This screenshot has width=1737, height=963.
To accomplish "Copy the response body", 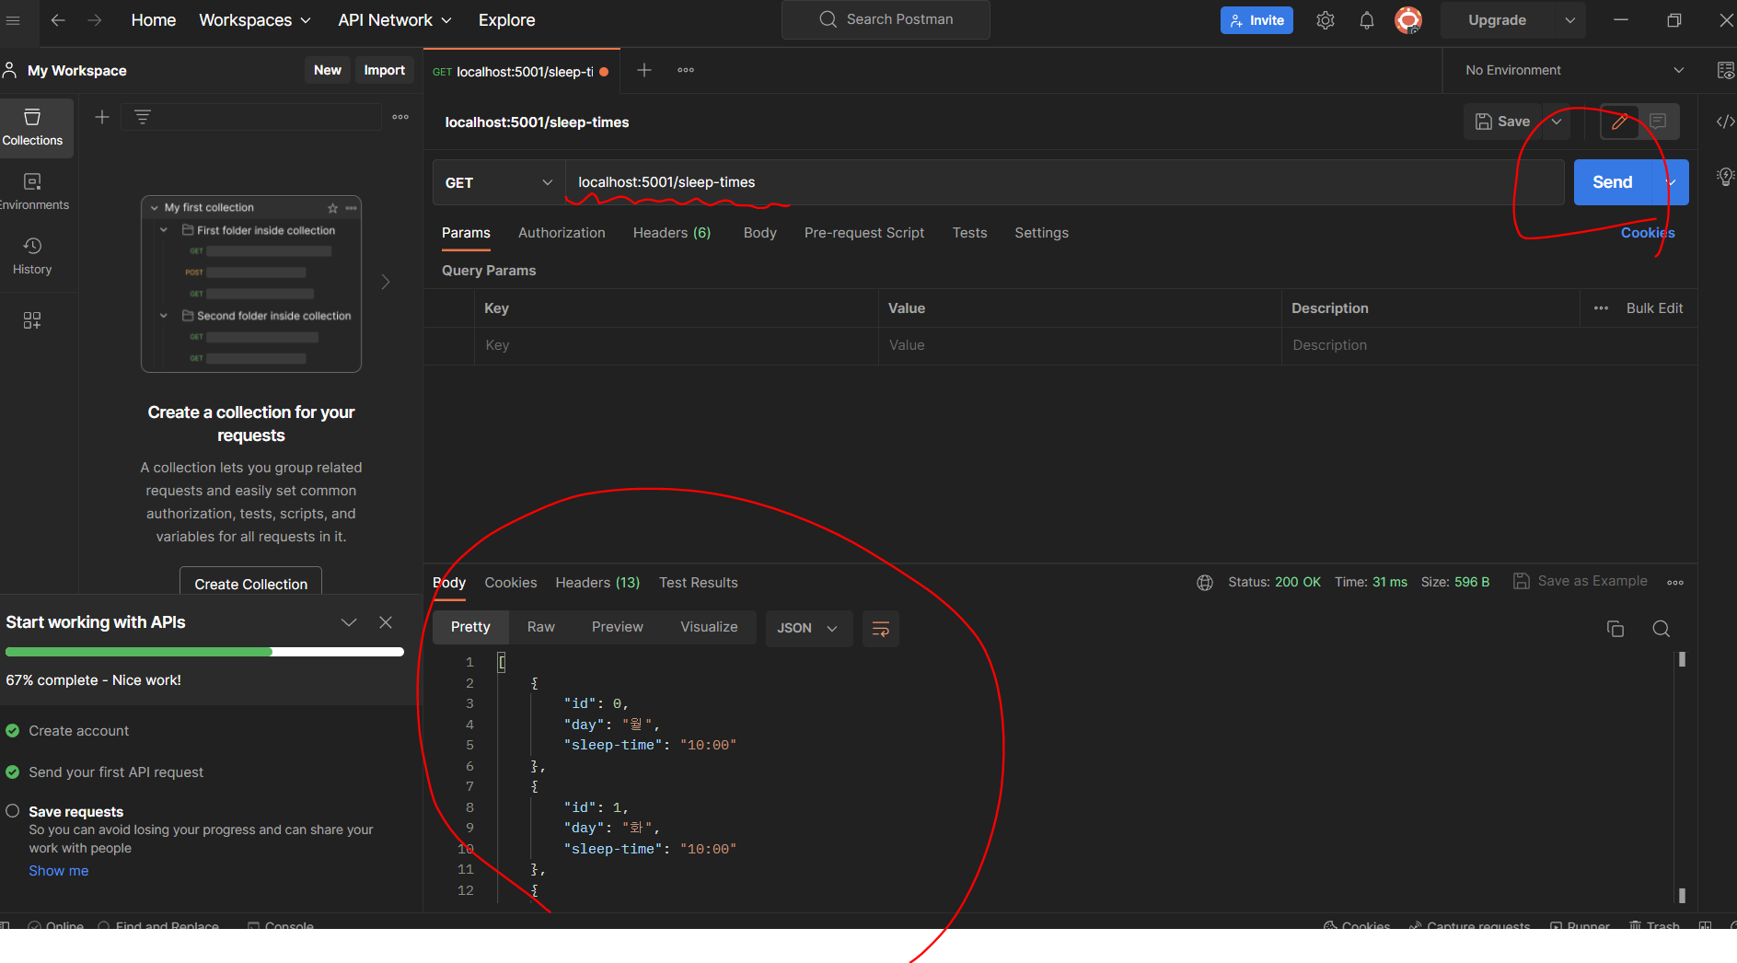I will click(1615, 629).
